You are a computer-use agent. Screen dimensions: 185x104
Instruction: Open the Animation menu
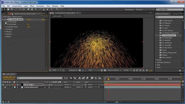[40, 6]
